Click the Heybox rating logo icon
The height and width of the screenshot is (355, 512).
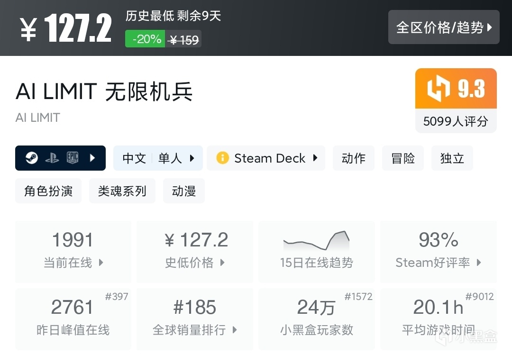[438, 89]
